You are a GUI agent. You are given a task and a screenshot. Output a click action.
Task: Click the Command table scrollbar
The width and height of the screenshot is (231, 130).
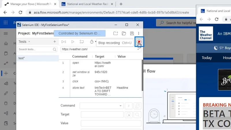(x=142, y=75)
